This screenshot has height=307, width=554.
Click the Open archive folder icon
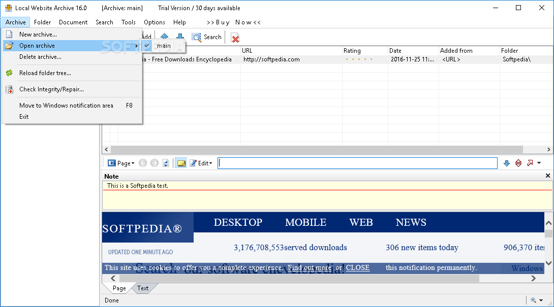tap(9, 46)
